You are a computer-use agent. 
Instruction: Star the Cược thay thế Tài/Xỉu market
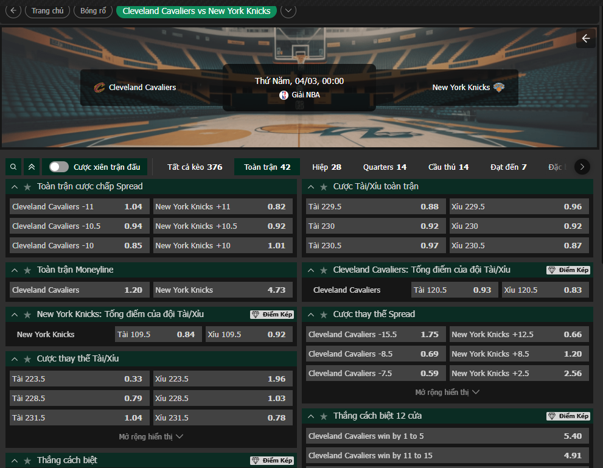tap(27, 359)
